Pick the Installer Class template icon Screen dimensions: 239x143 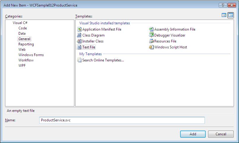(79, 41)
